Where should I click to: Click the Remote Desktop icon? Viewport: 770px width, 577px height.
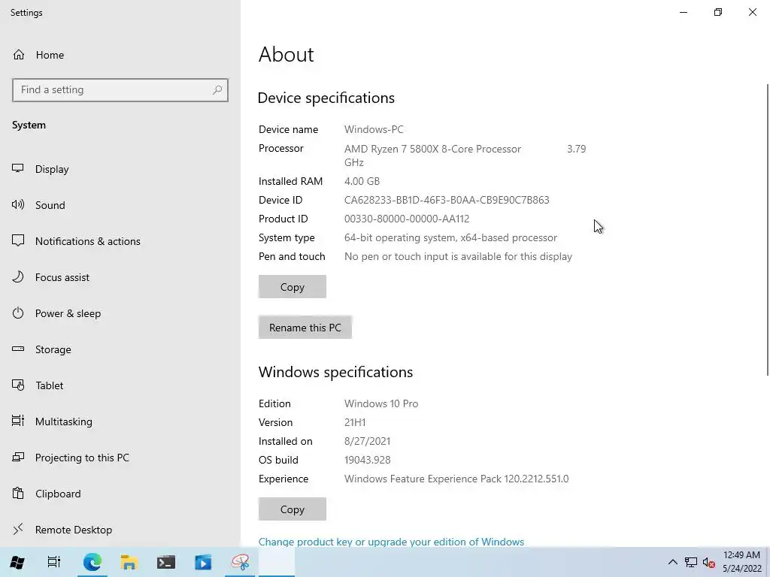point(18,529)
